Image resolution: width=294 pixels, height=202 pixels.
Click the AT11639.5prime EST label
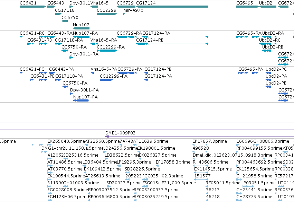(151, 141)
